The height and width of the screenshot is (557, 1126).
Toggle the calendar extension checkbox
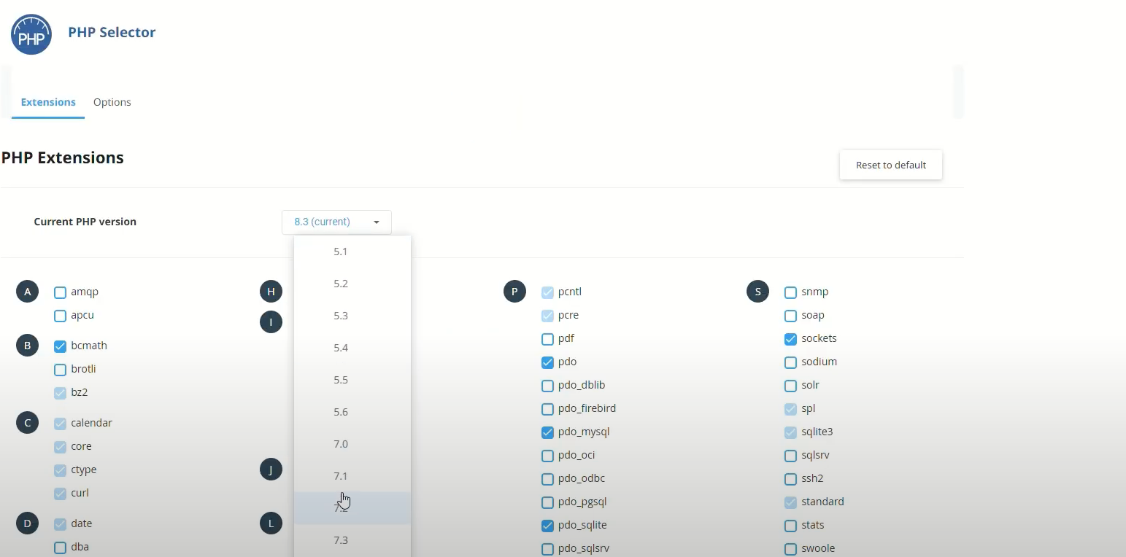point(61,424)
